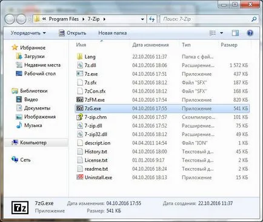Select the History.txt file name
This screenshot has width=263, height=222.
click(x=96, y=152)
